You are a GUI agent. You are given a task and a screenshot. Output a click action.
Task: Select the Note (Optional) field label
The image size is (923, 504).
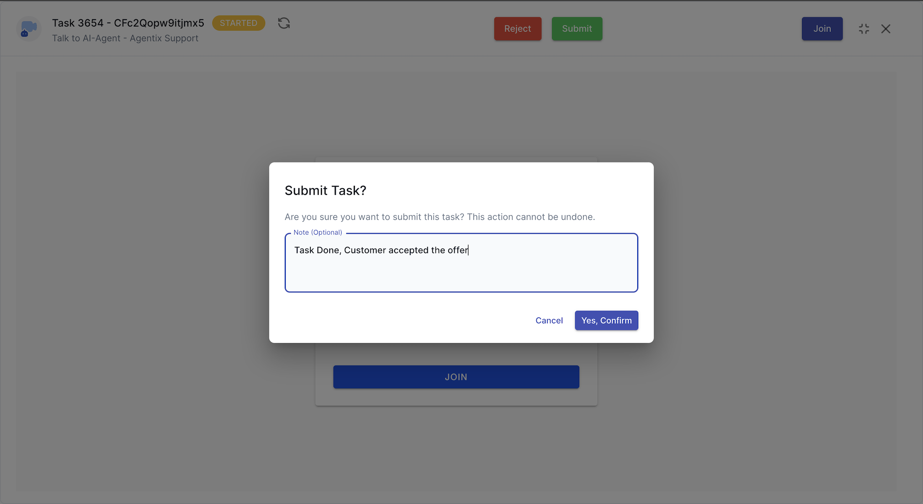coord(317,232)
